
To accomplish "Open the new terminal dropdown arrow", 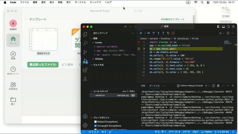I will 209,86.
